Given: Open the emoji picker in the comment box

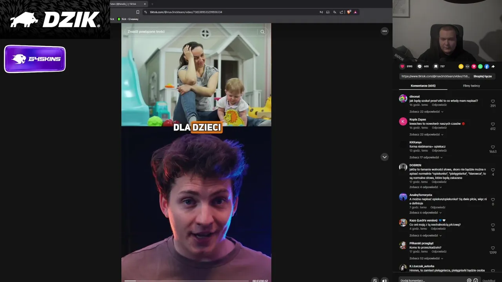Looking at the screenshot, I should (x=476, y=280).
